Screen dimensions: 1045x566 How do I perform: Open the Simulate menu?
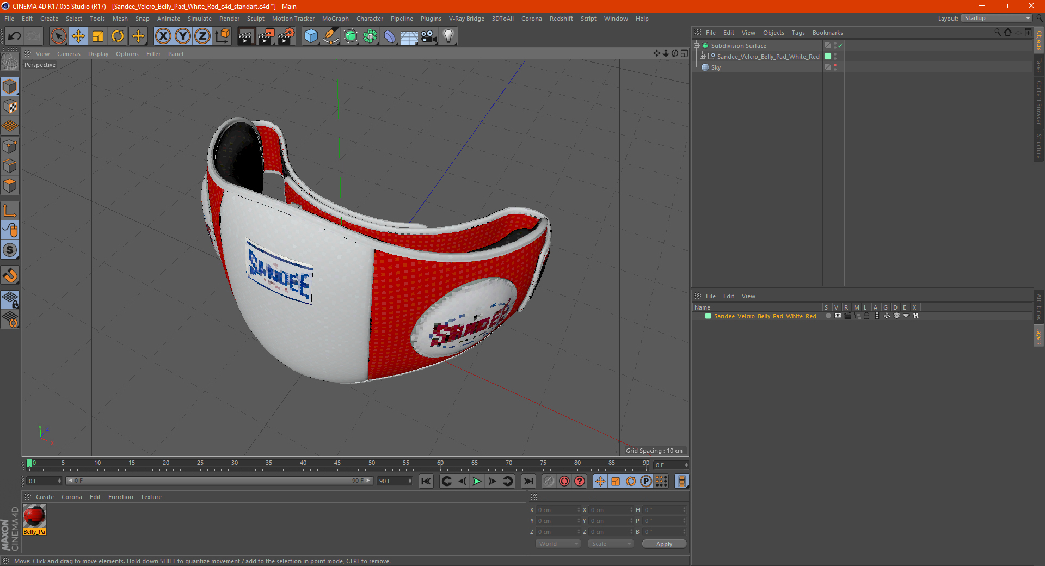pos(200,19)
